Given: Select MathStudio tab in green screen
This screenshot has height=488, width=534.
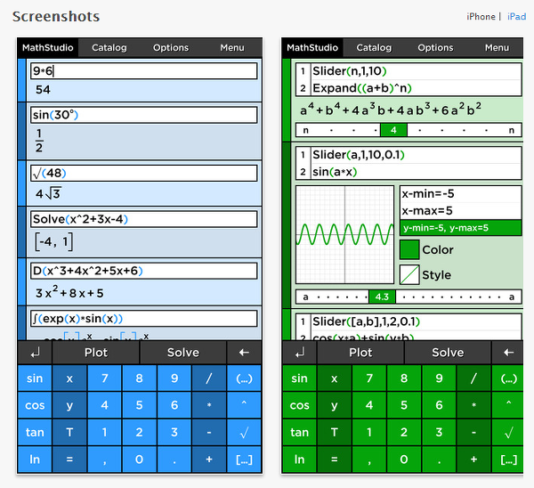Looking at the screenshot, I should (x=312, y=48).
